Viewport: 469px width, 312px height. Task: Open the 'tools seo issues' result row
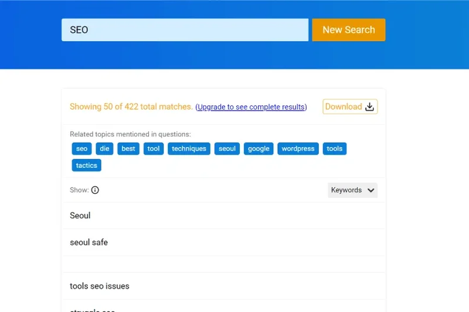[100, 286]
